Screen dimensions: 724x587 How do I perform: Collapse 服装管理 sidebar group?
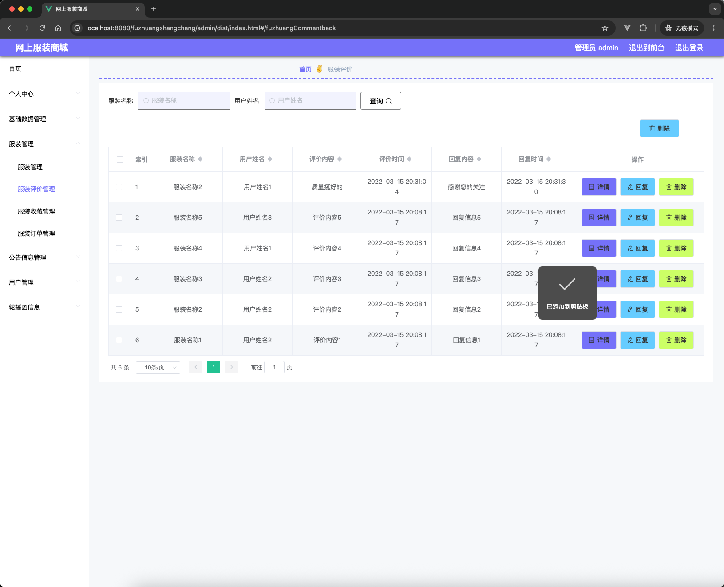pyautogui.click(x=44, y=144)
